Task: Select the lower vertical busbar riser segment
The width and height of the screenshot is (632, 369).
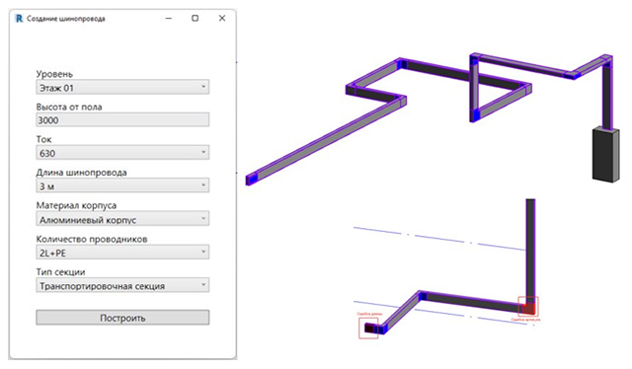Action: pos(531,250)
